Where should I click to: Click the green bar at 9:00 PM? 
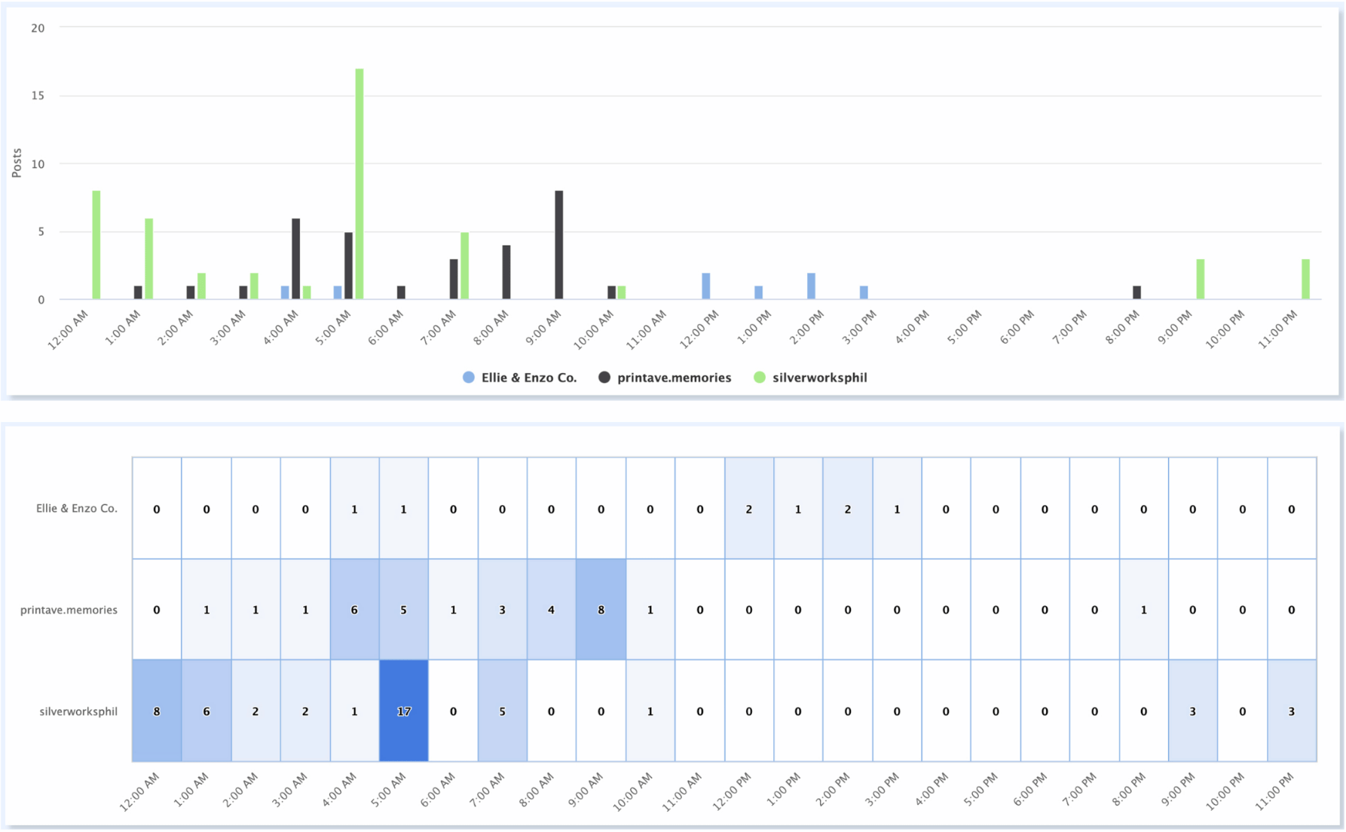point(1201,280)
